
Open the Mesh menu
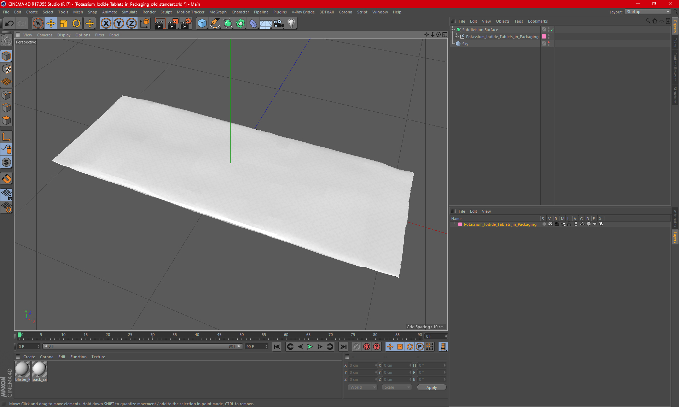pos(78,12)
